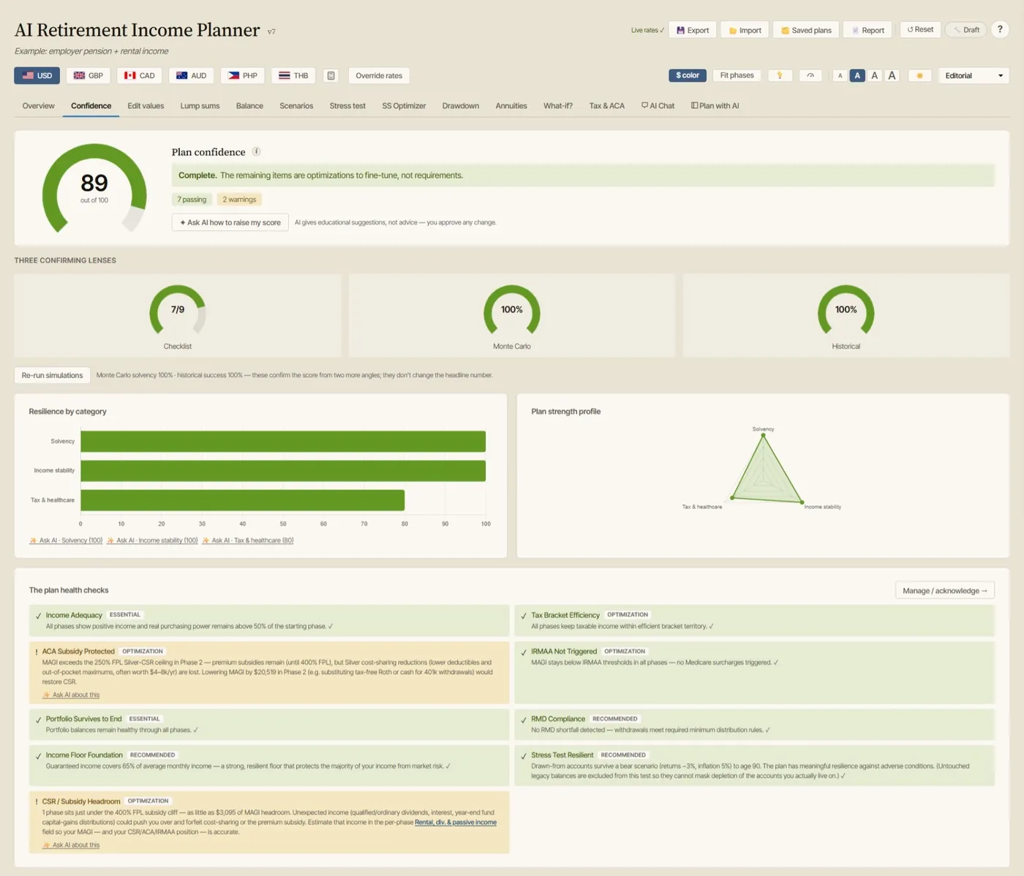
Task: Click the RMD Compliance check title
Action: tap(558, 719)
